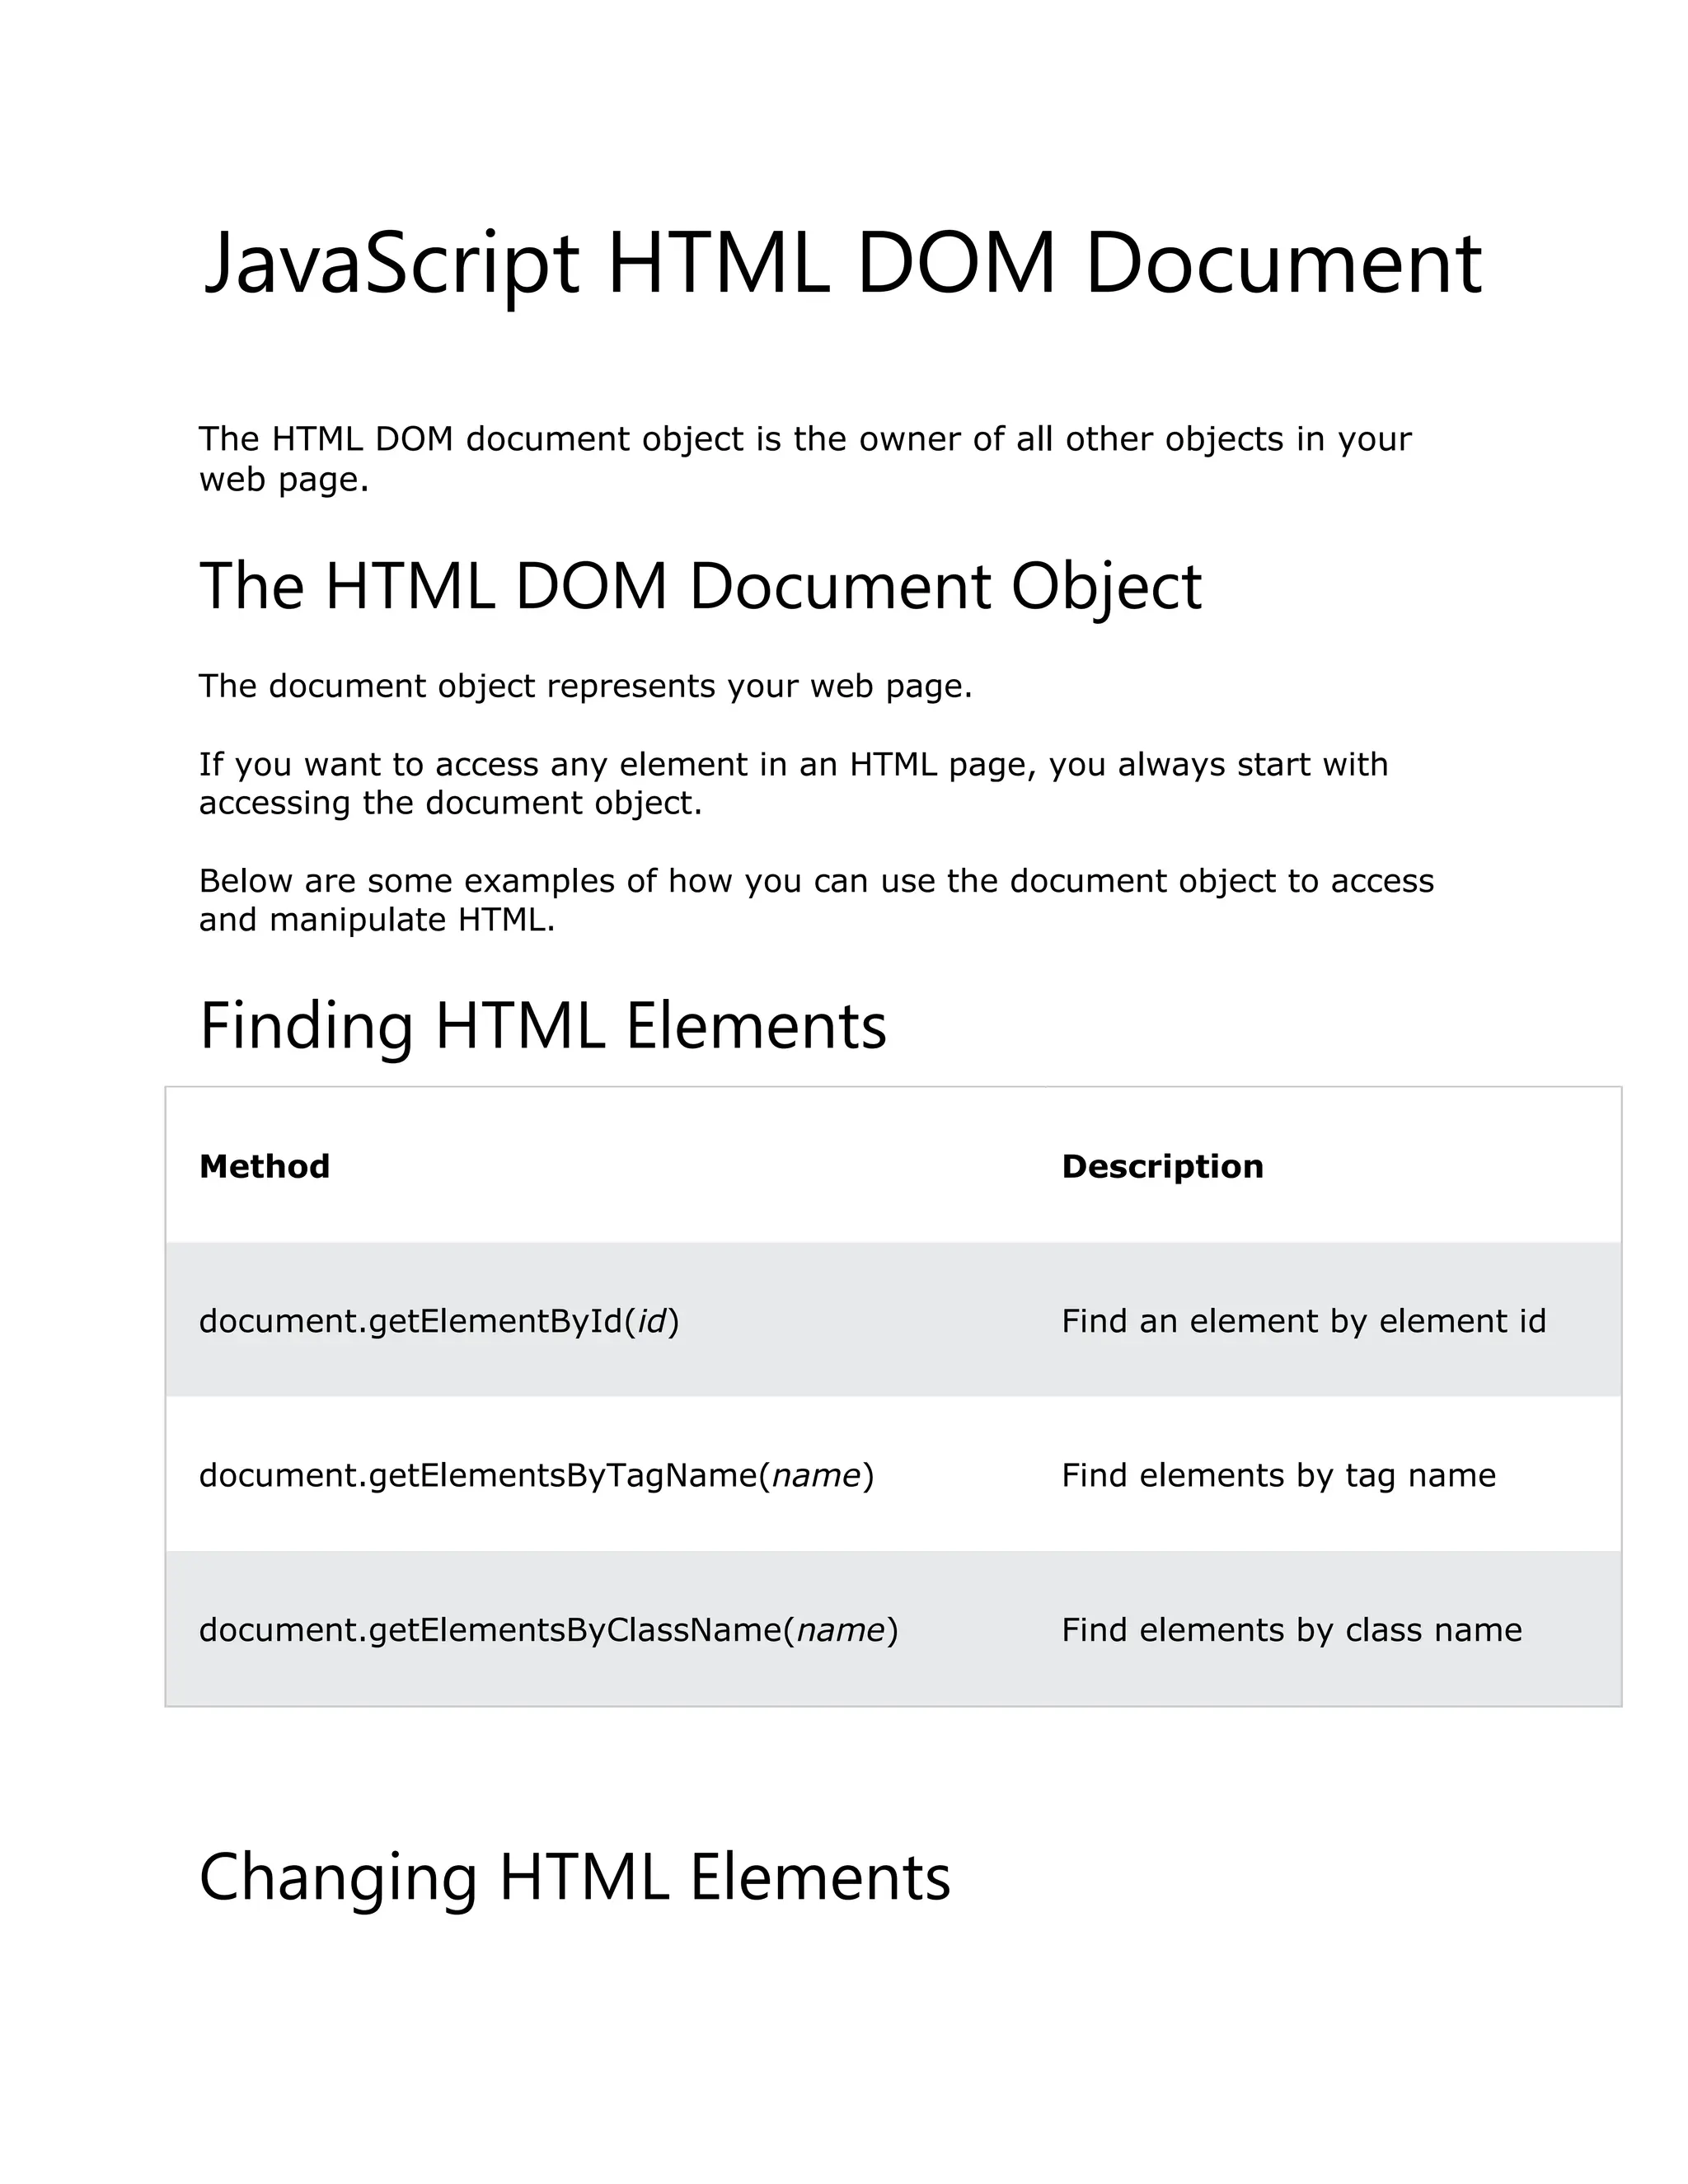
Task: Click italic 'name' parameter in getElementsByTagName
Action: coord(816,1476)
